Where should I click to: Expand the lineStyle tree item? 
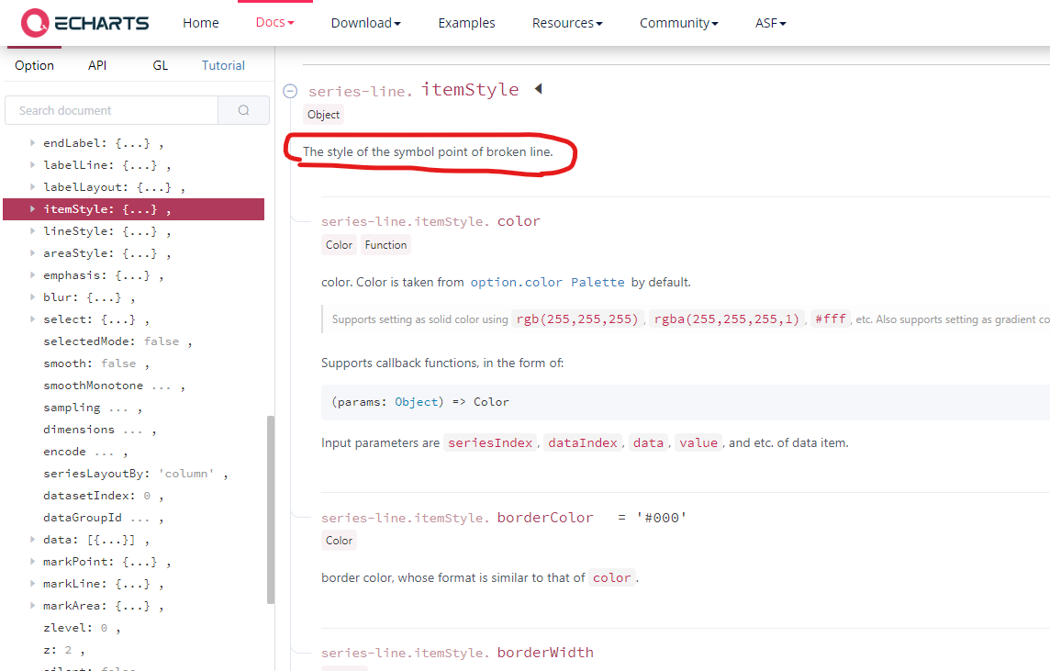[x=32, y=230]
